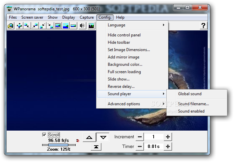
Task: Click the Zoom: 125% label
Action: [59, 149]
